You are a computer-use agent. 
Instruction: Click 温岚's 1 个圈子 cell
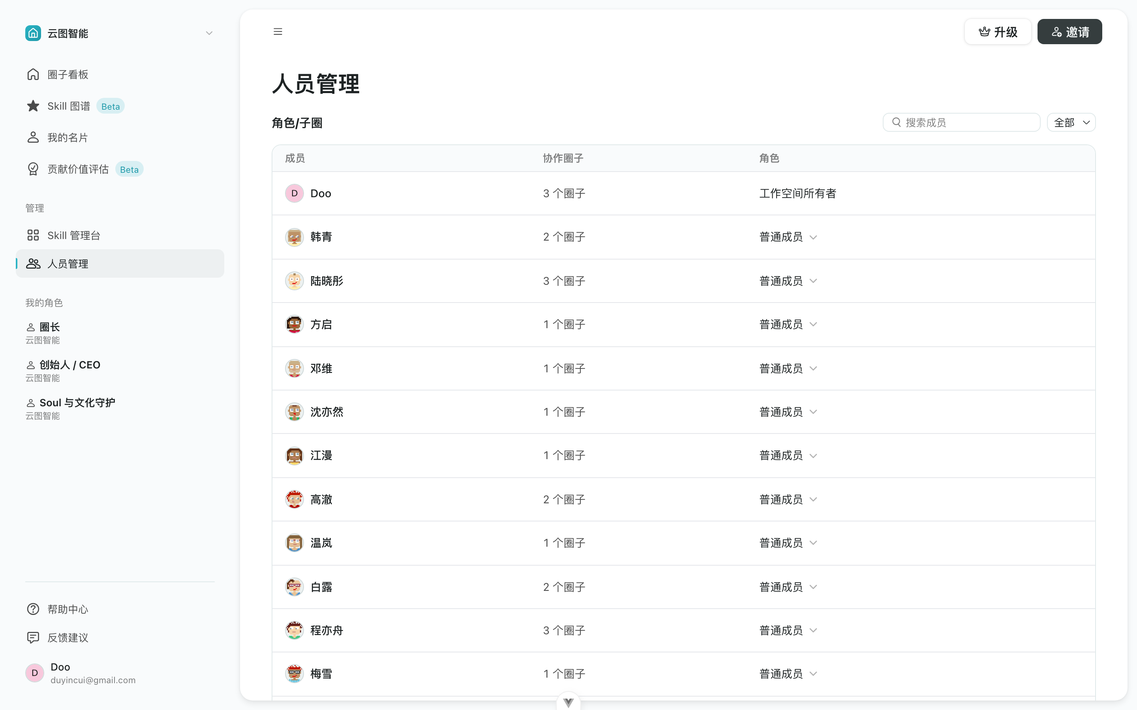(x=564, y=543)
